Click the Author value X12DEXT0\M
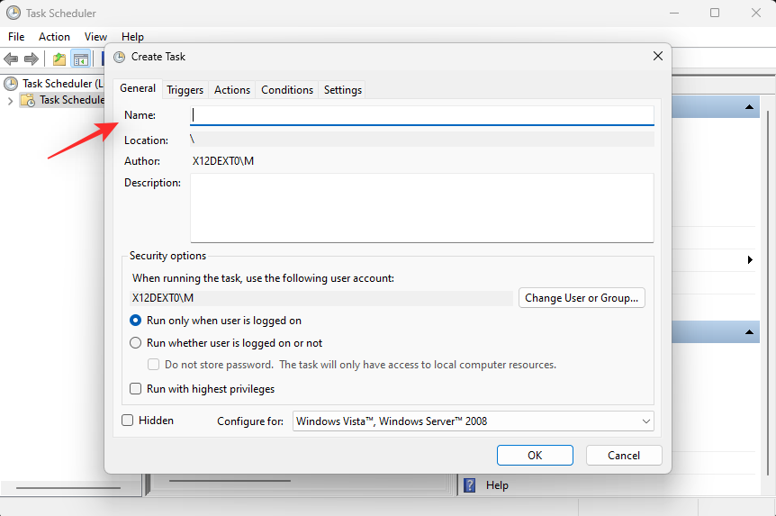776x516 pixels. [x=223, y=161]
